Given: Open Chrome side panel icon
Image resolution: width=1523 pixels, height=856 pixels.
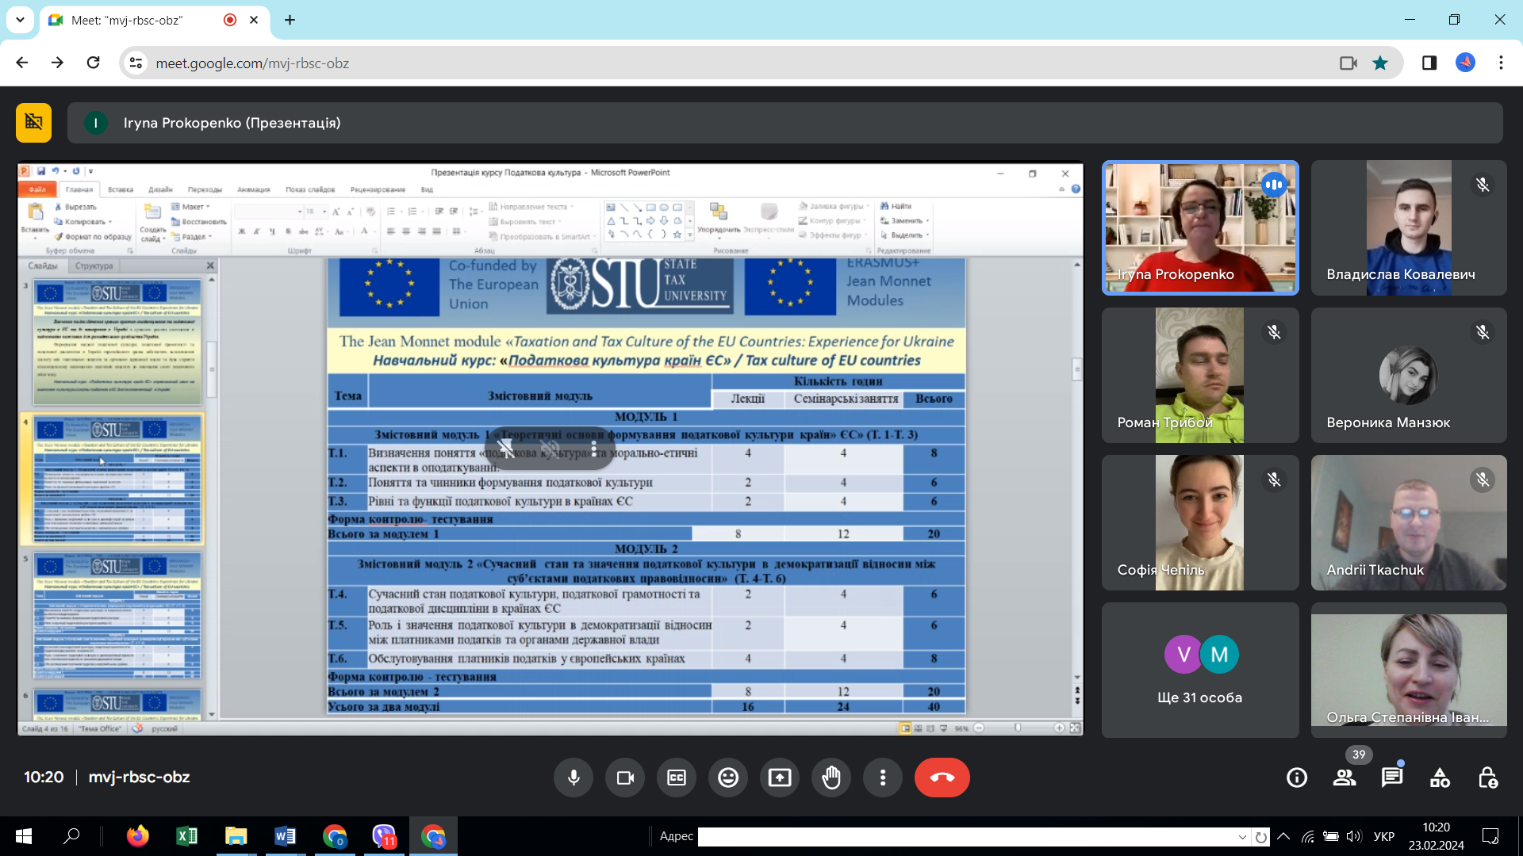Looking at the screenshot, I should coord(1429,63).
